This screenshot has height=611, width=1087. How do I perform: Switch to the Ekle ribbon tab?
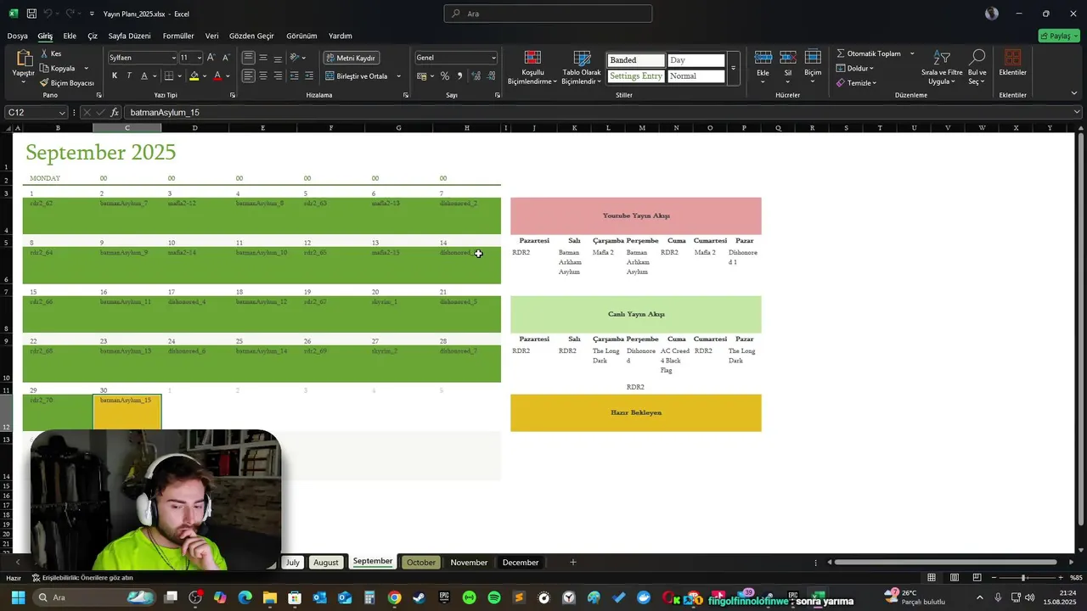(70, 36)
